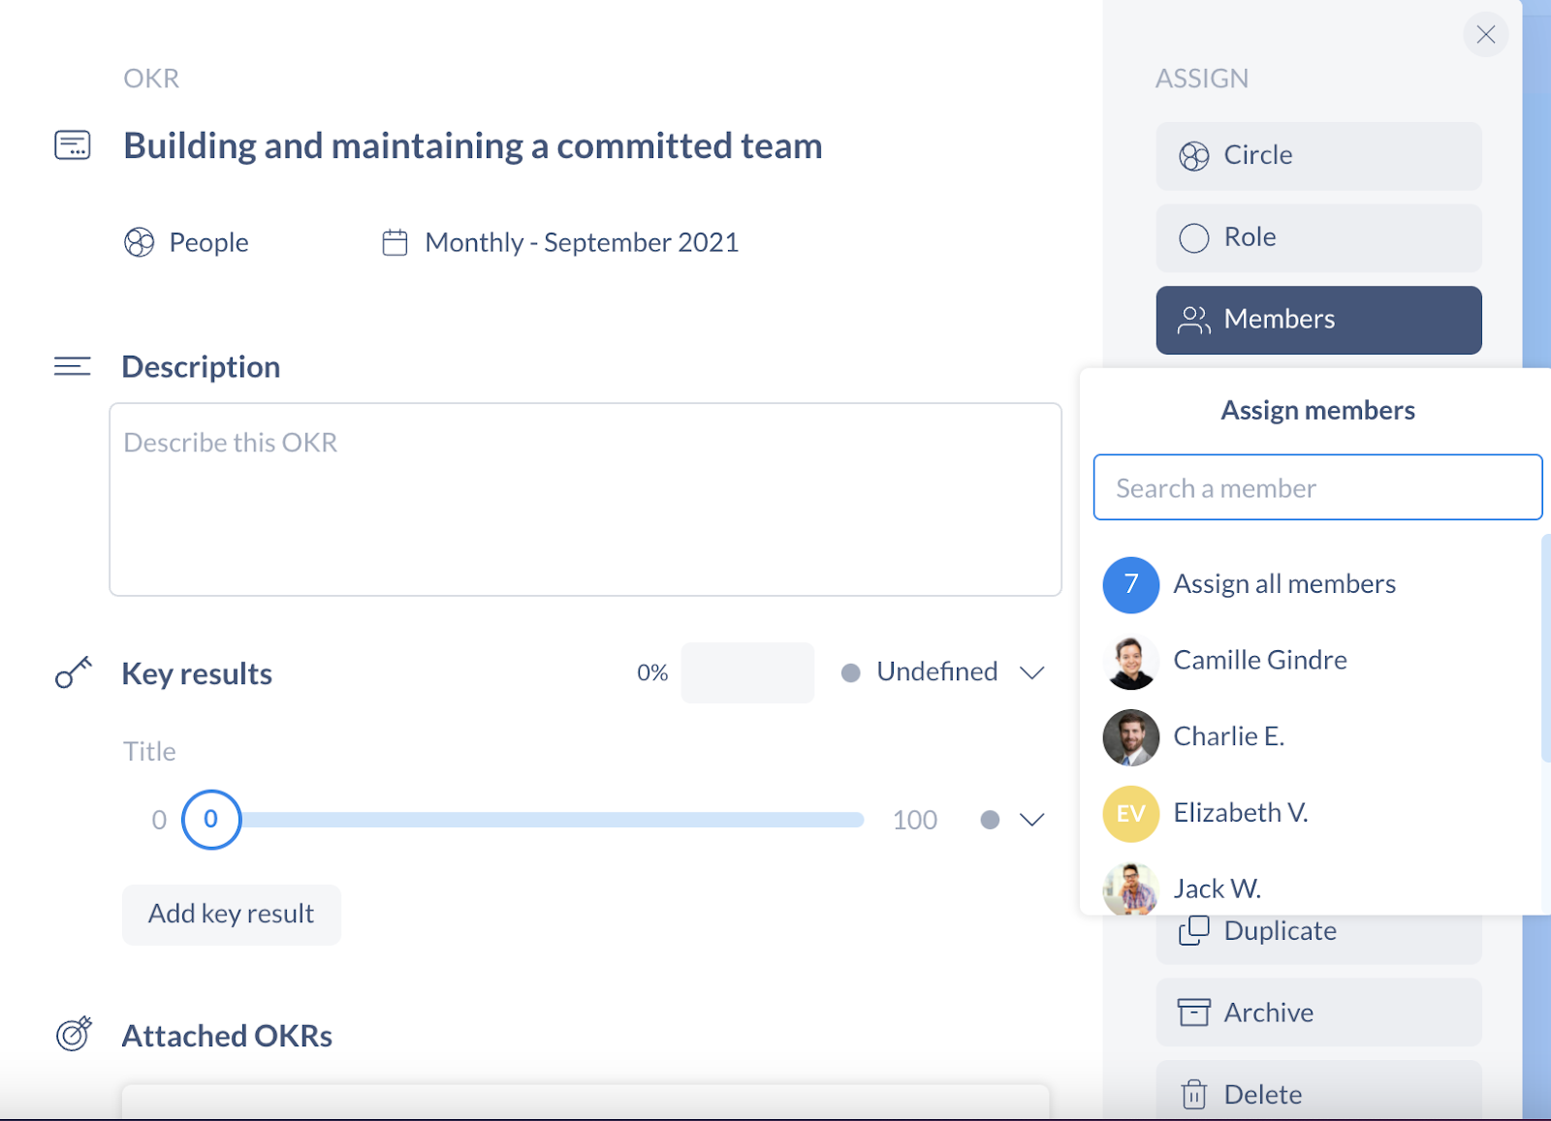Click Jack W.'s avatar photo
Image resolution: width=1551 pixels, height=1121 pixels.
coord(1131,888)
